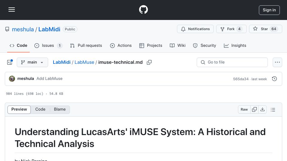Click the Notifications bell button
The image size is (287, 161).
point(195,29)
